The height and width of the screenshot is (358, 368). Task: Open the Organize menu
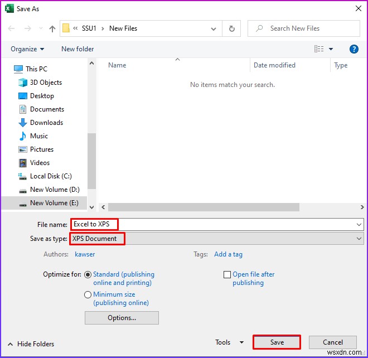[27, 49]
